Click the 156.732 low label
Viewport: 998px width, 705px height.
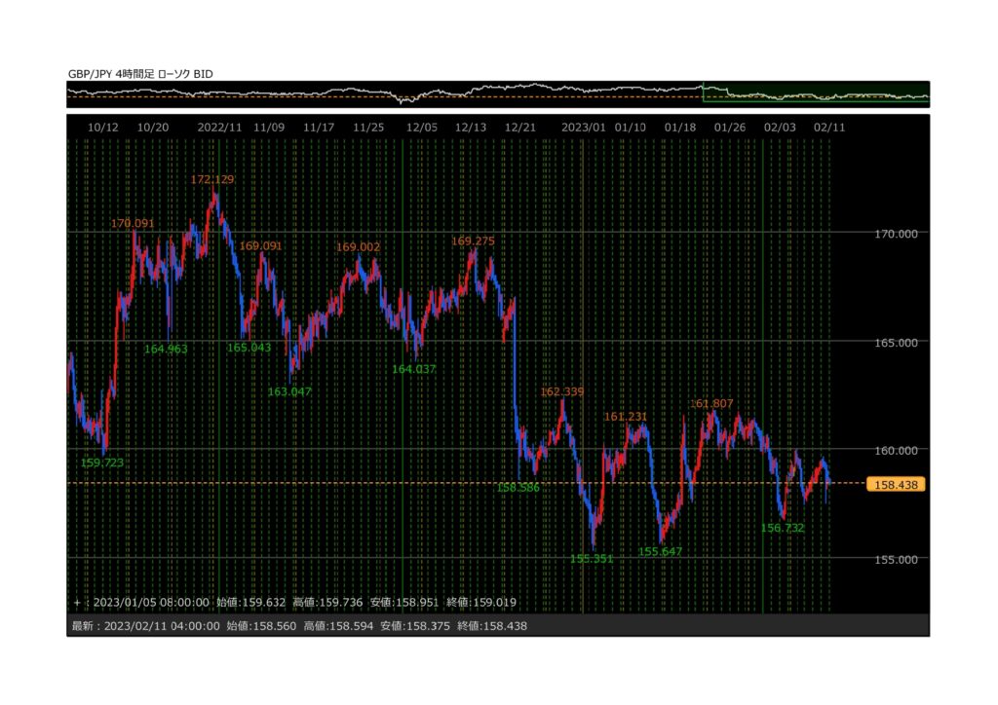coord(783,528)
